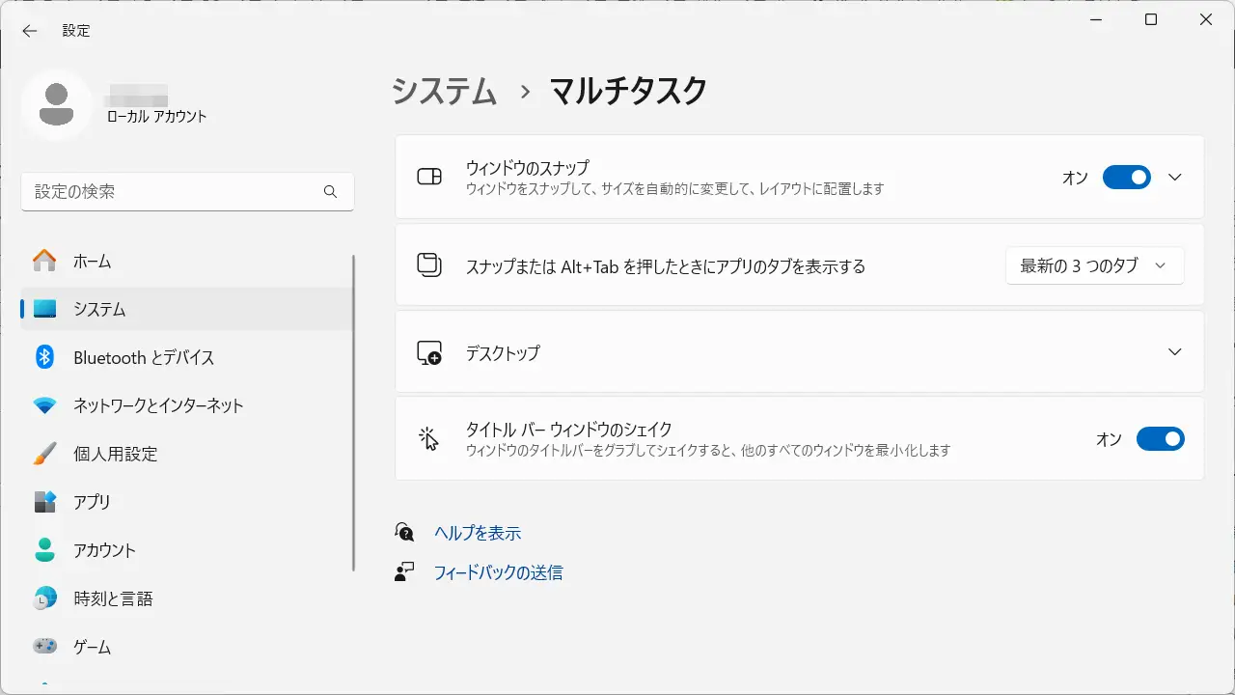The width and height of the screenshot is (1235, 695).
Task: Click the Bluetooth icon in the sidebar
Action: (x=44, y=357)
